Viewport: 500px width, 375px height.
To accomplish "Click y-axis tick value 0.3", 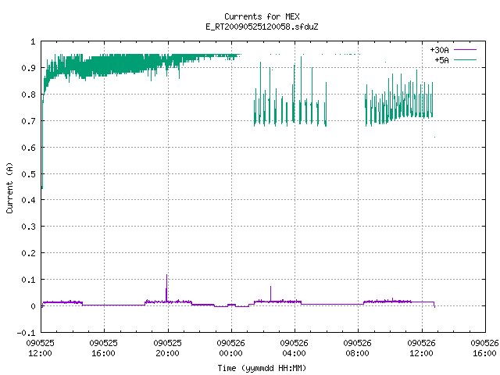I will (x=28, y=227).
